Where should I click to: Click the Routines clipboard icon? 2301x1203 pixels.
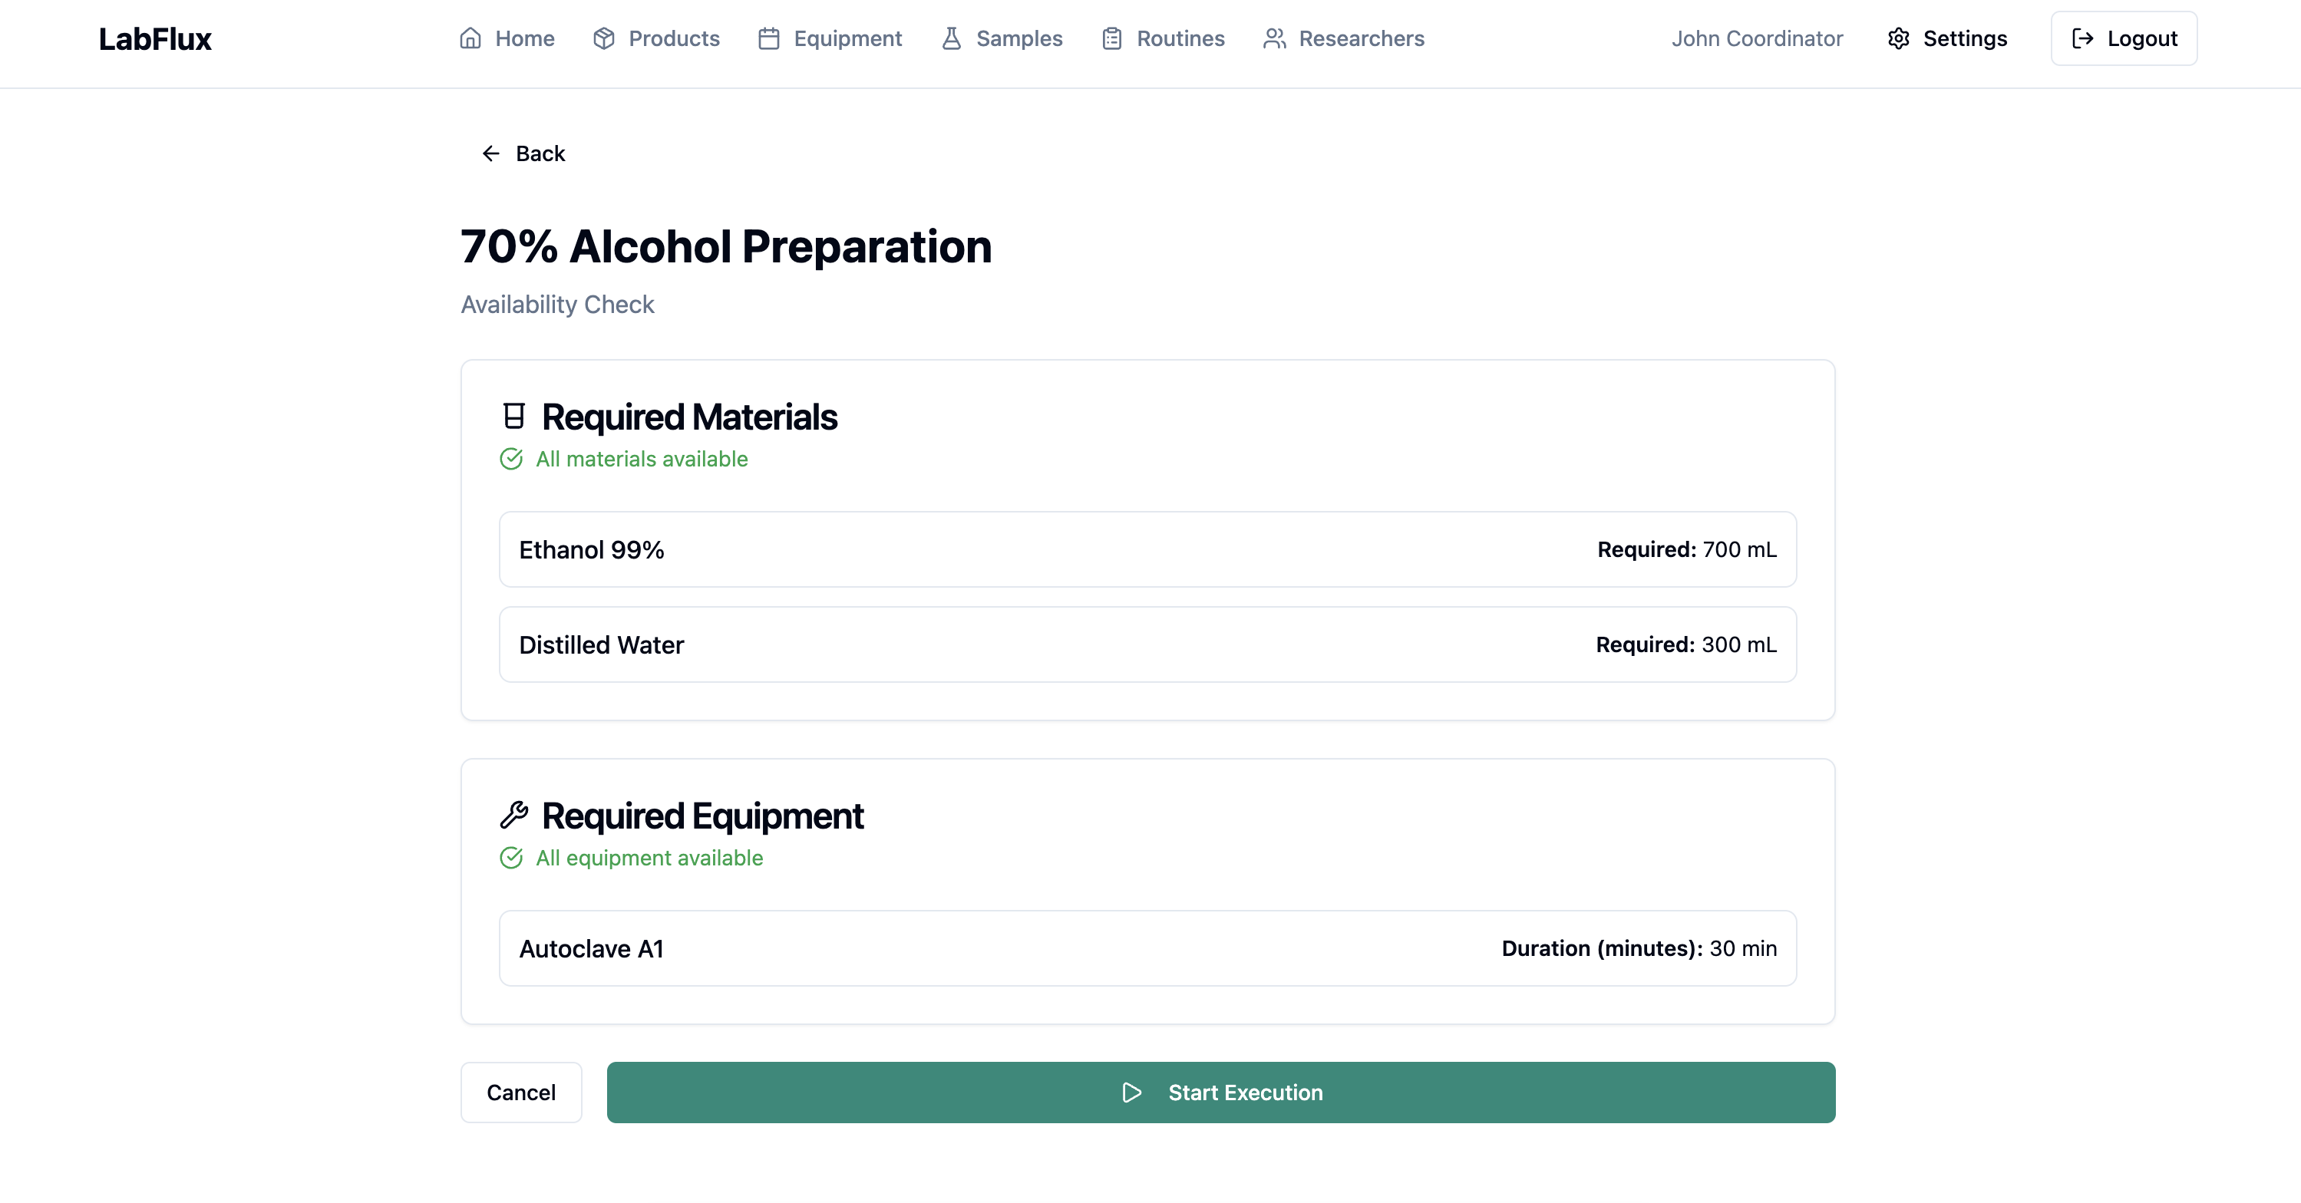[1111, 38]
